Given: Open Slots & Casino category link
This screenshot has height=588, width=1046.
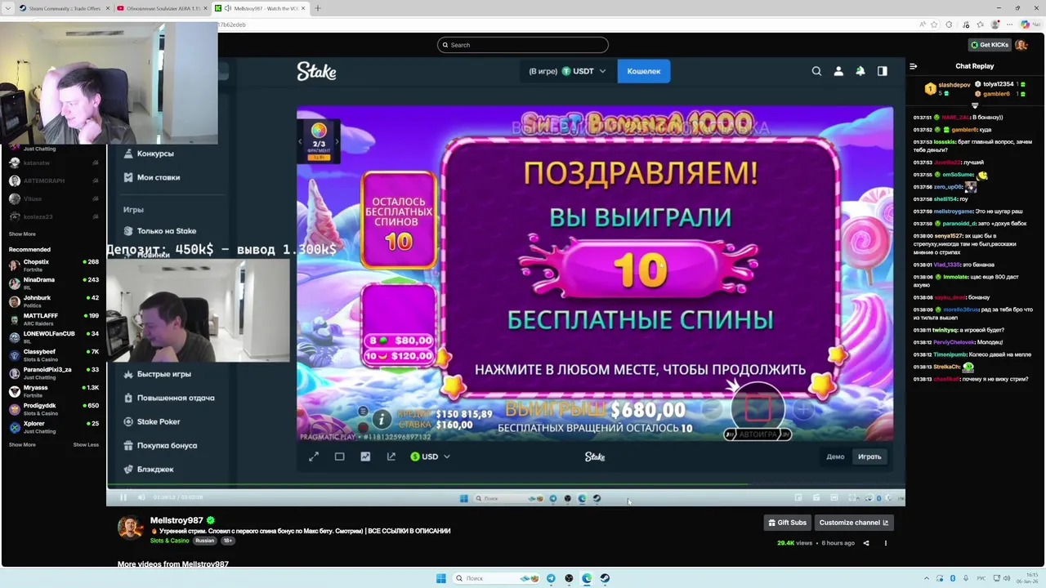Looking at the screenshot, I should pyautogui.click(x=169, y=541).
